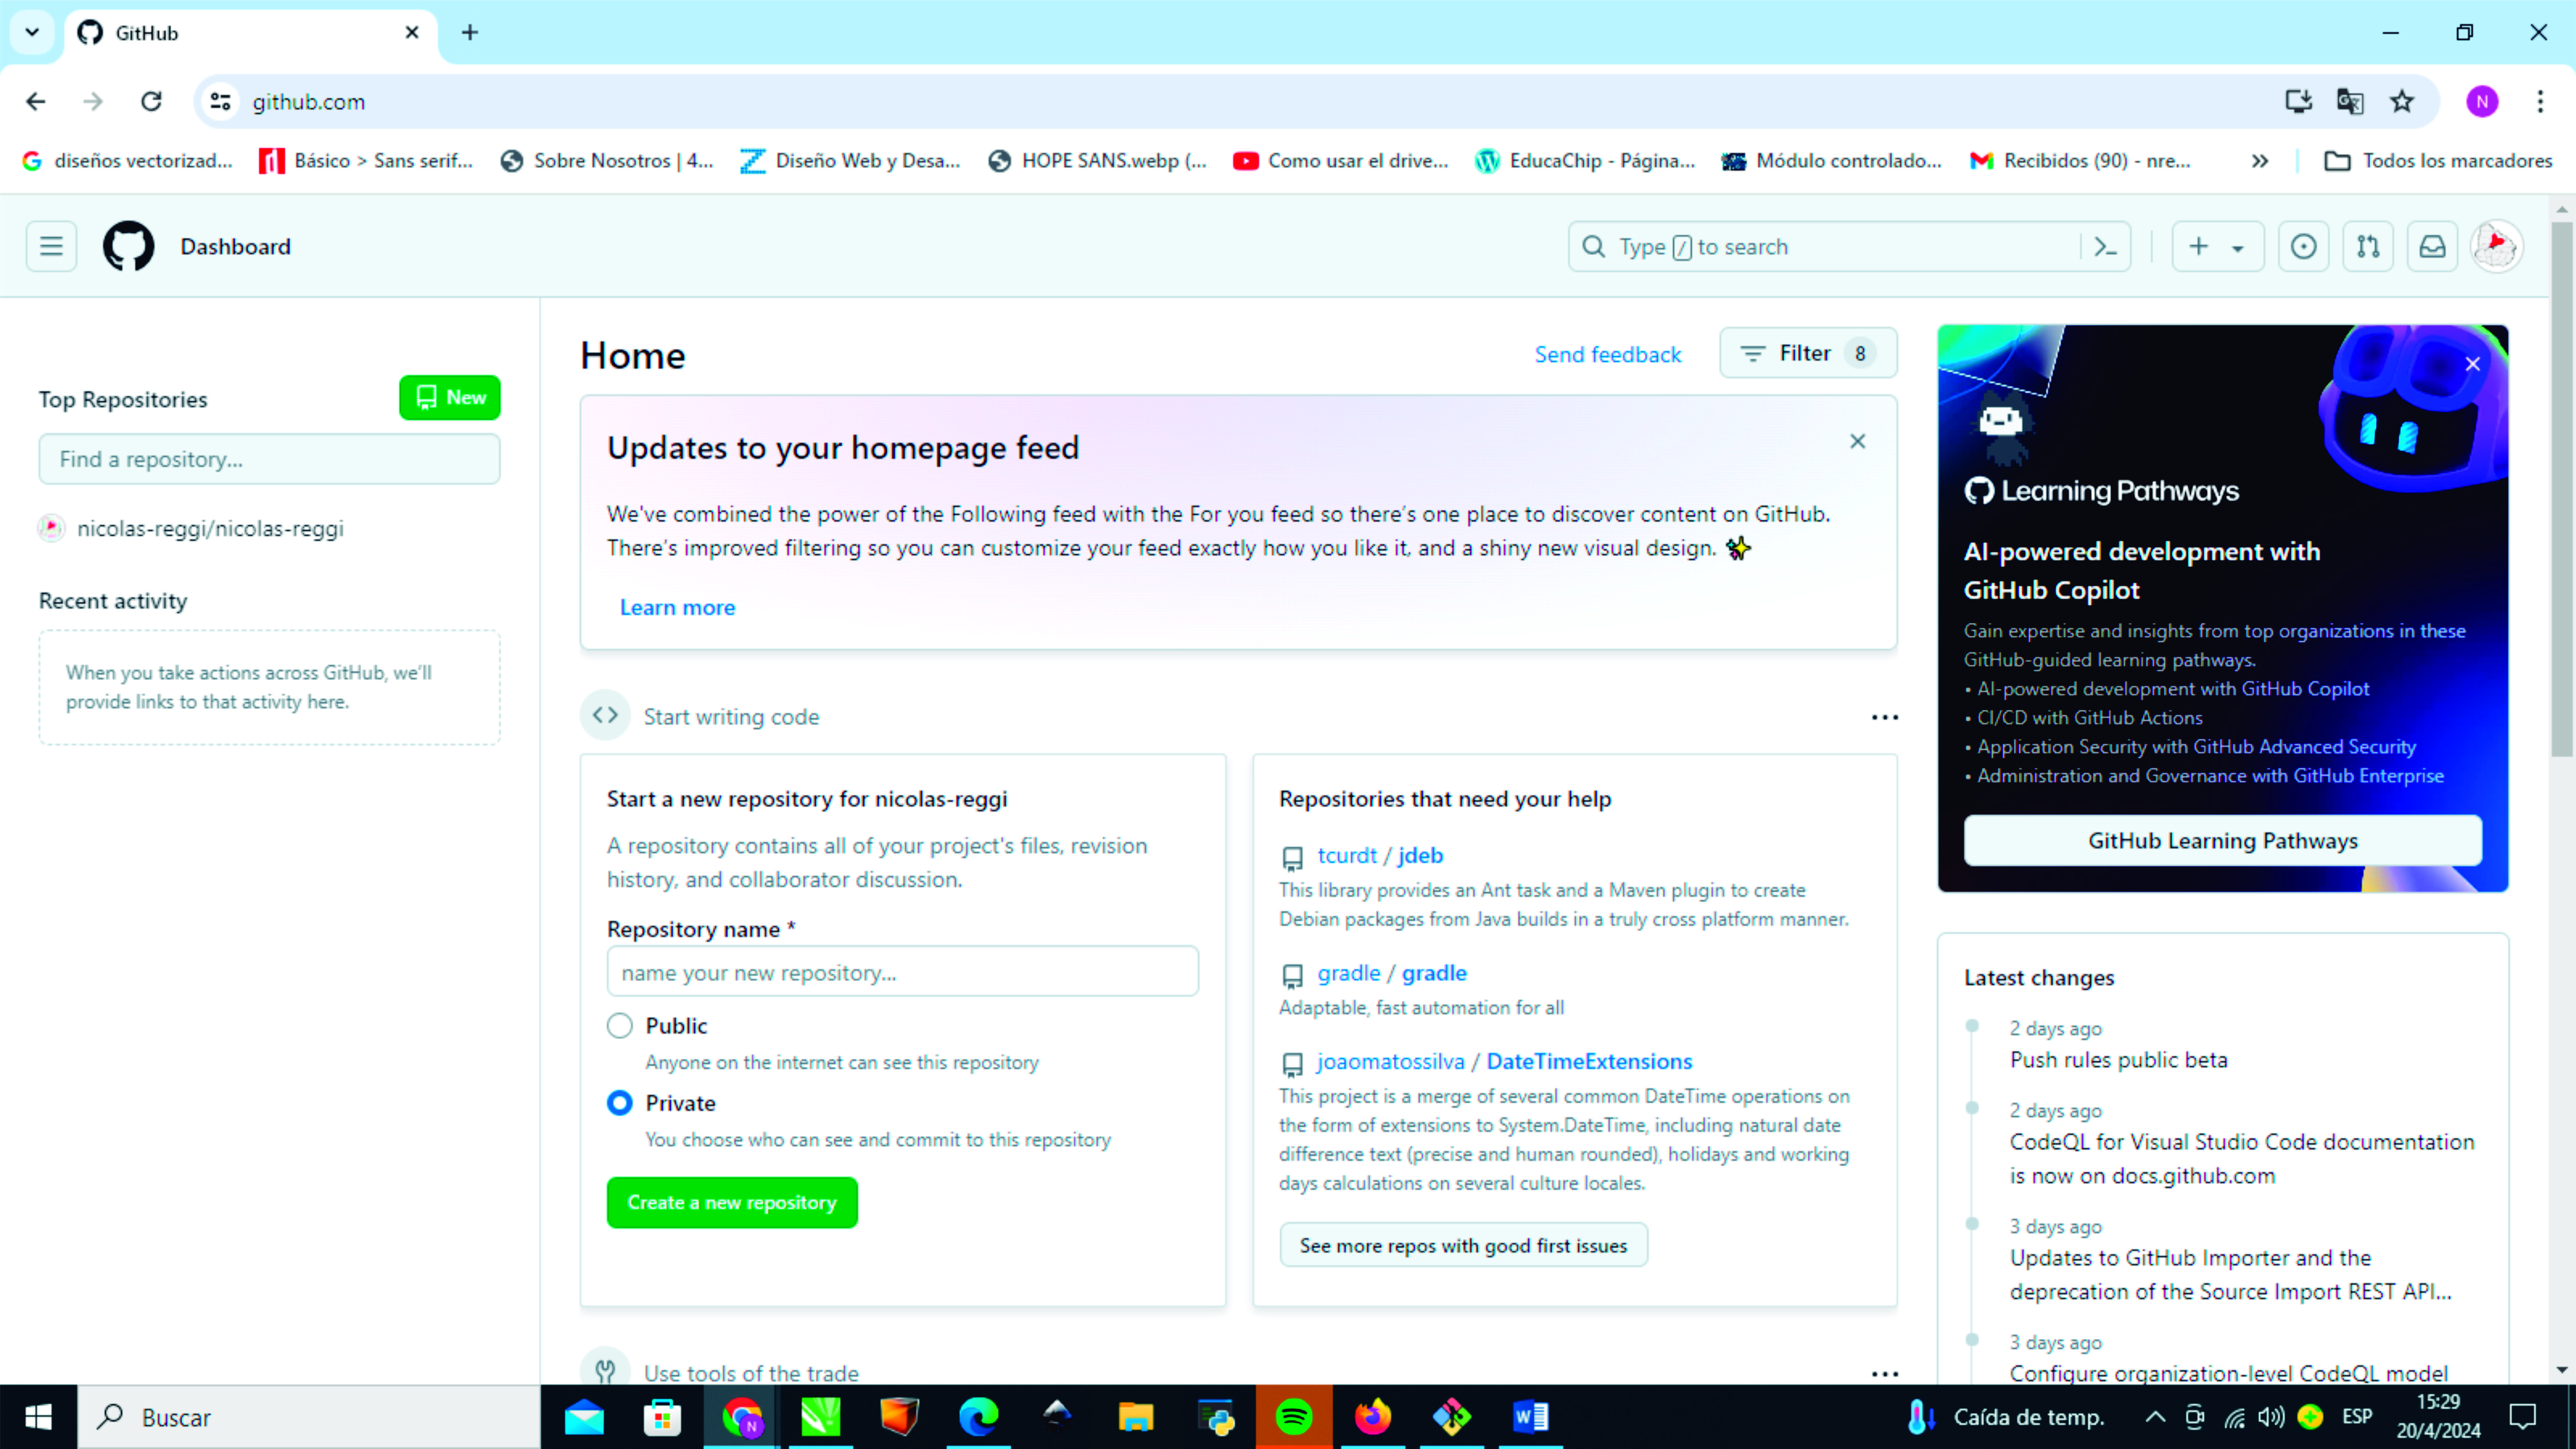Open Word from the taskbar
Screen dimensions: 2576x1449
(x=1530, y=1417)
